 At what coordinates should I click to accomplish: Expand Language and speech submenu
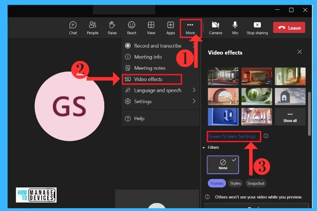tap(160, 90)
